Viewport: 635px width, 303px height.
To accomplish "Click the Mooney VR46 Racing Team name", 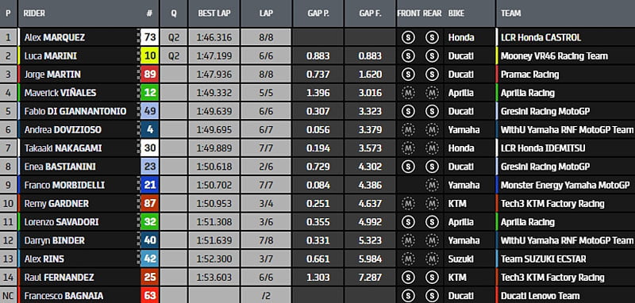I will 554,56.
